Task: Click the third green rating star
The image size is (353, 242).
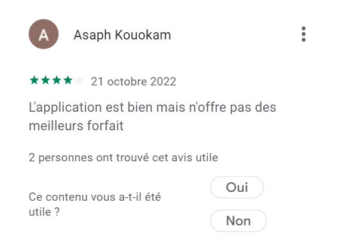Action: pyautogui.click(x=57, y=80)
